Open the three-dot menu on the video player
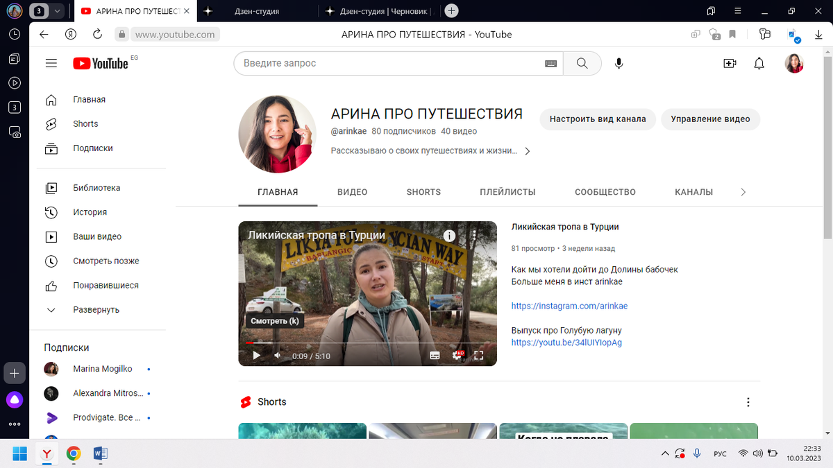 [x=474, y=235]
